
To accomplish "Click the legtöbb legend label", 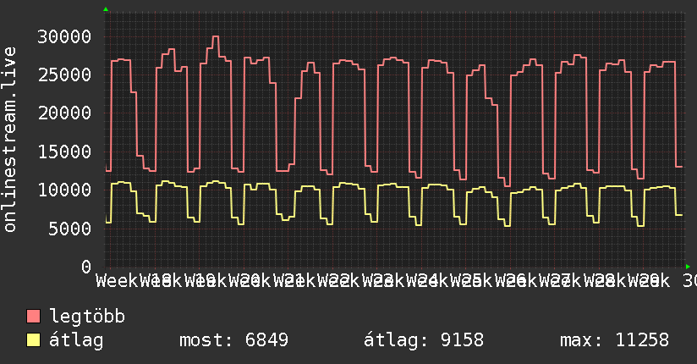I will 87,317.
